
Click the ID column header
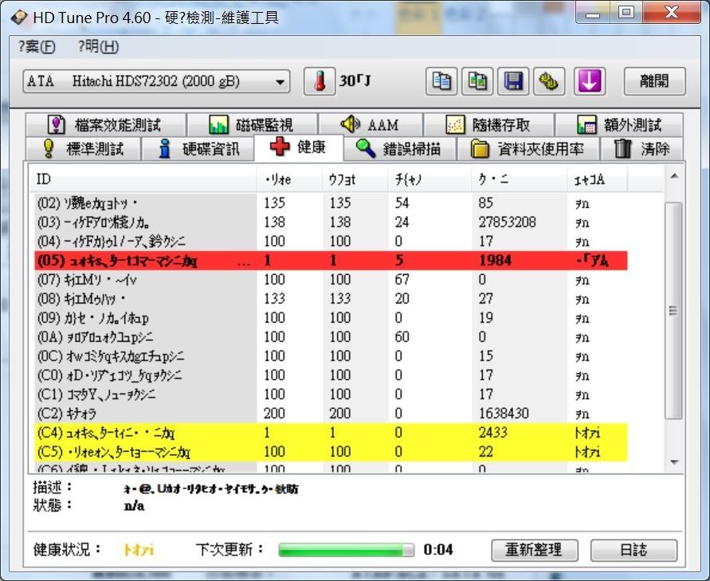tap(143, 179)
